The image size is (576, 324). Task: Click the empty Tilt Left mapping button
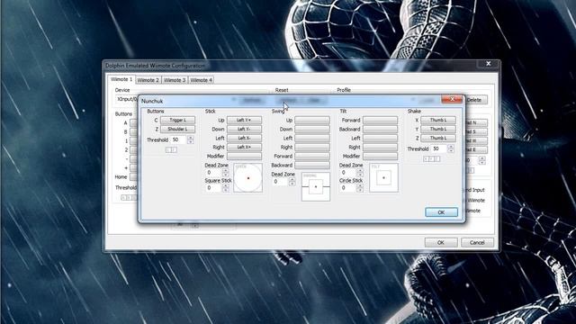coord(380,138)
